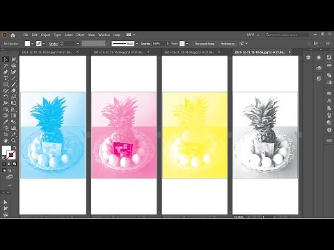Open the Effect menu
Viewport: 334px width, 250px height.
80,35
